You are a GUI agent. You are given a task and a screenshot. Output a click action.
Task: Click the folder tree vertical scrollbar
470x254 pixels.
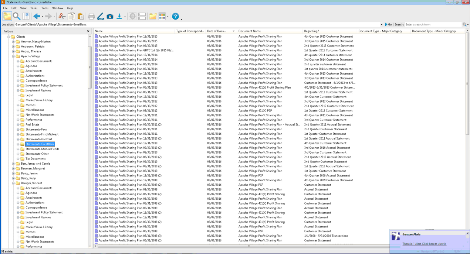[x=90, y=68]
